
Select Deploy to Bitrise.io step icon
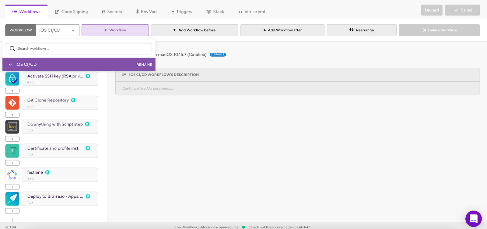coord(12,199)
